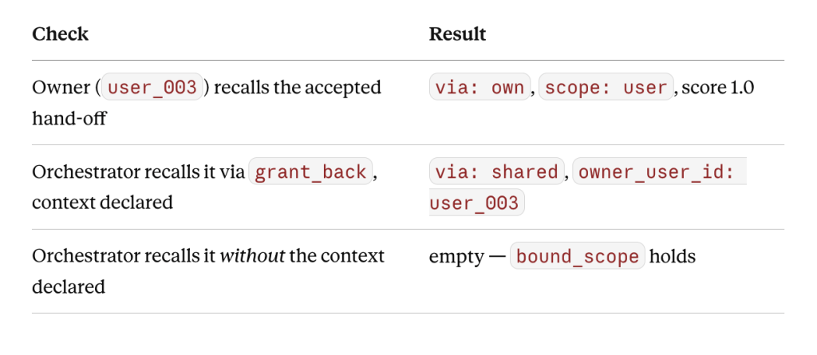817x355 pixels.
Task: Select the bound_scope code tag
Action: (578, 256)
